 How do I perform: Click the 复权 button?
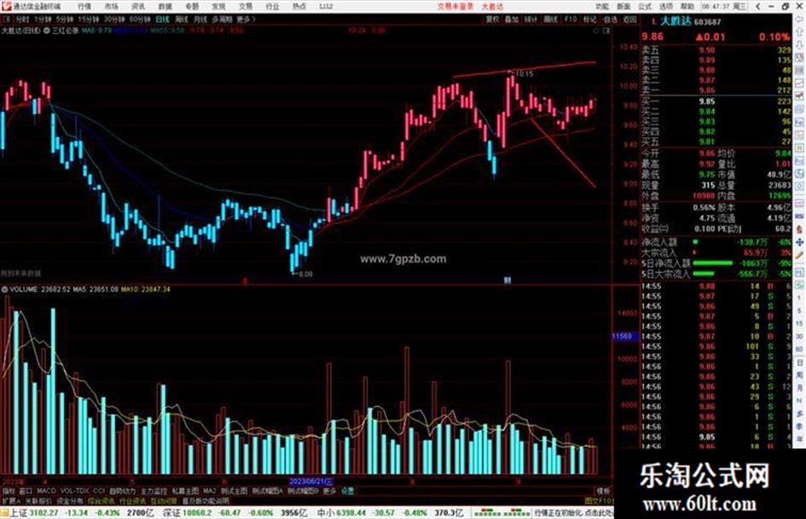coord(492,19)
